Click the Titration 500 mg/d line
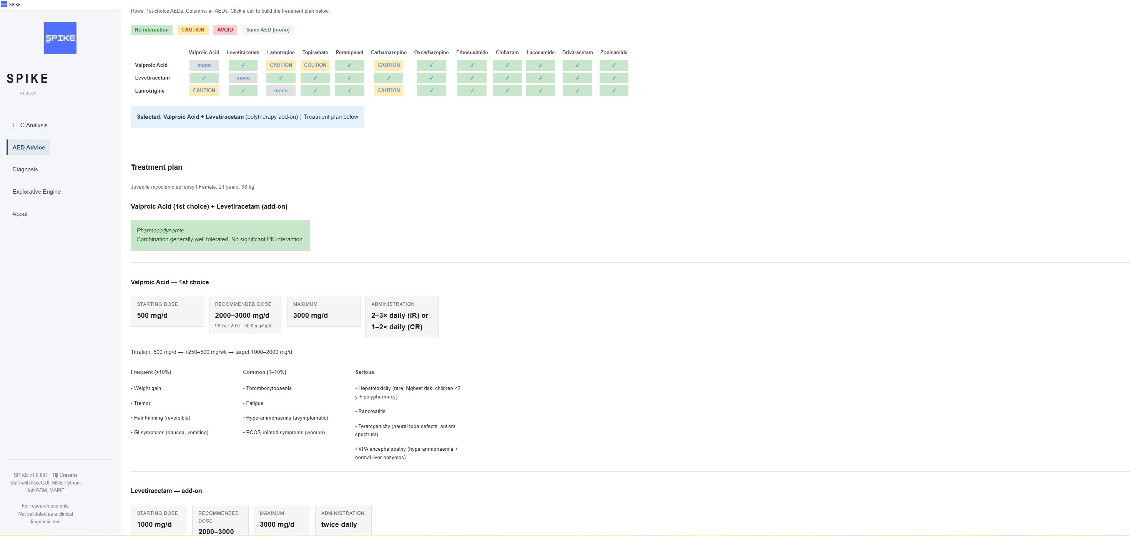This screenshot has width=1130, height=536. click(x=211, y=352)
